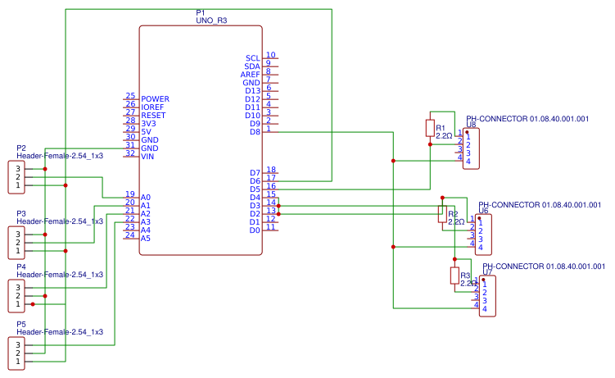Viewport: 615px width, 378px height.
Task: Click the P5 reference designator text
Action: [x=21, y=324]
